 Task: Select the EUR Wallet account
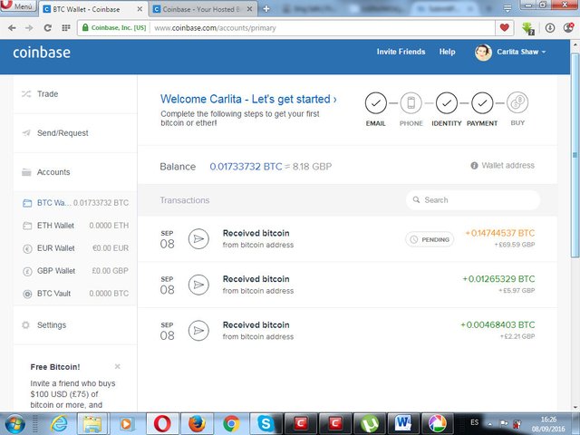tap(75, 248)
